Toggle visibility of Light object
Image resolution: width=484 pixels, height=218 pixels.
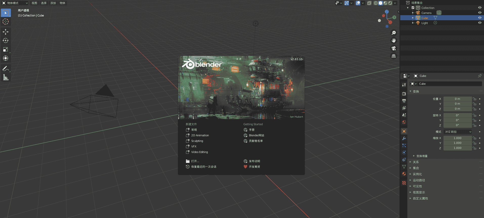[x=480, y=23]
